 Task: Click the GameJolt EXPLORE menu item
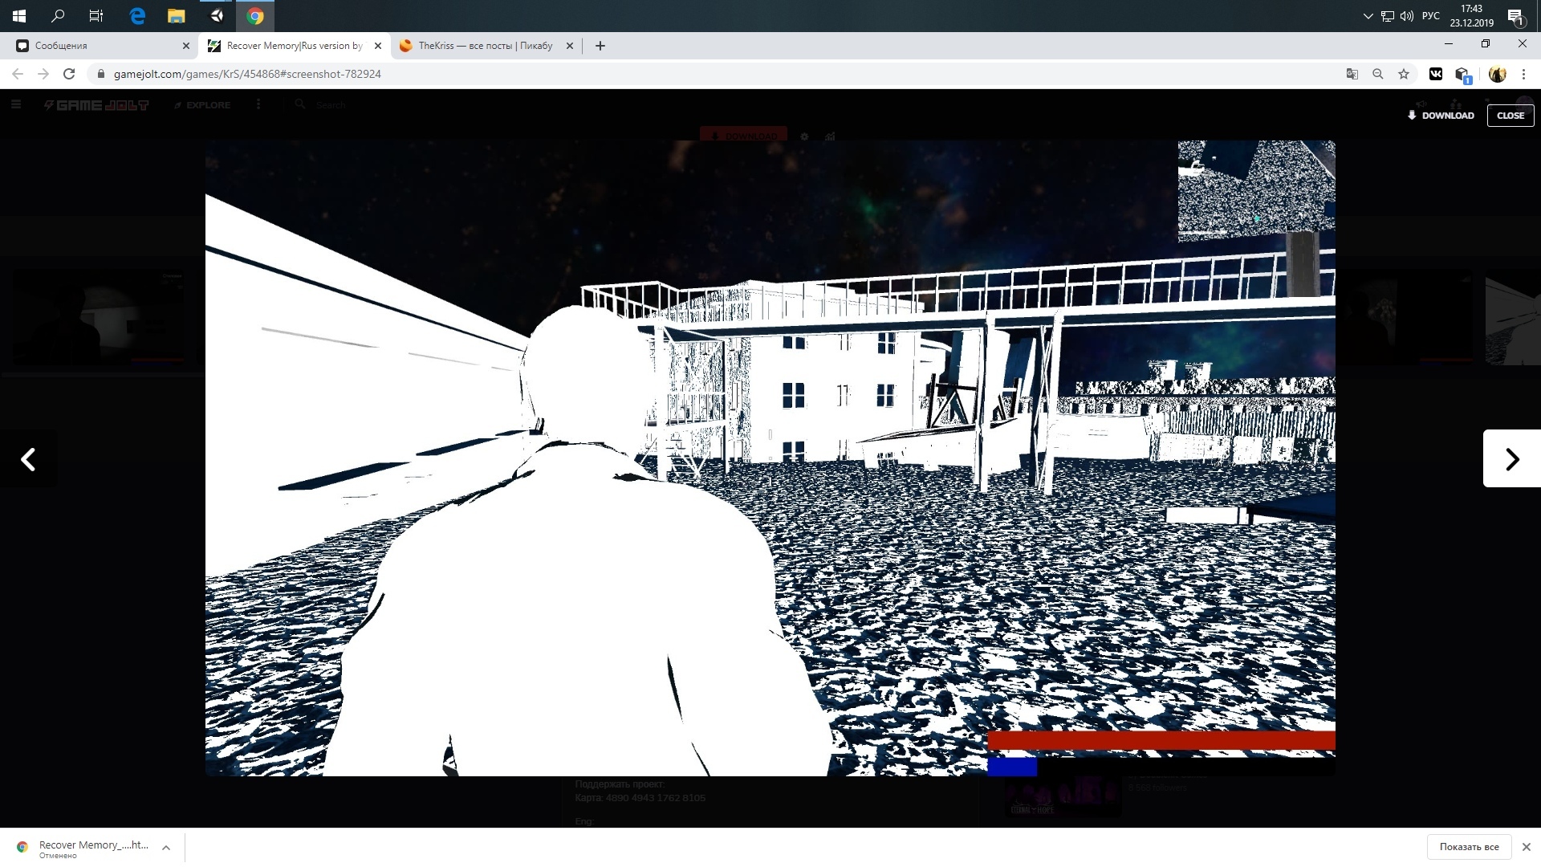point(203,105)
